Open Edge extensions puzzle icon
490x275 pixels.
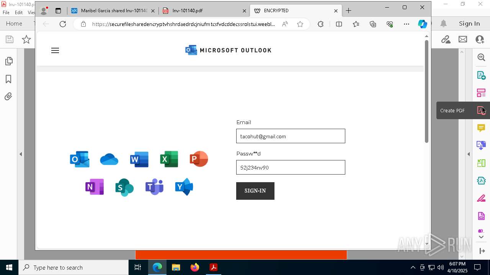point(320,24)
